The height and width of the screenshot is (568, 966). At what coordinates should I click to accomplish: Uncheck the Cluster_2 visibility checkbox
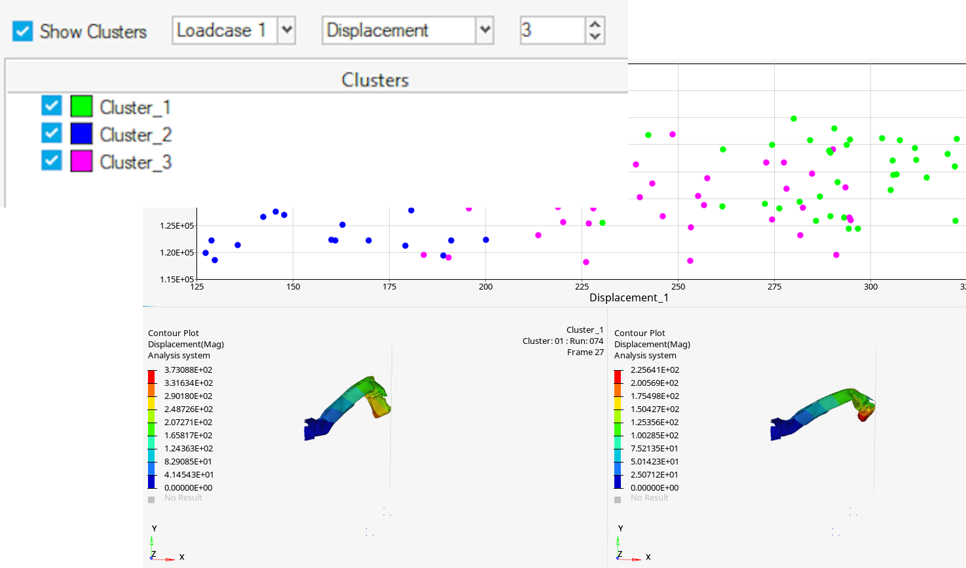click(x=51, y=134)
